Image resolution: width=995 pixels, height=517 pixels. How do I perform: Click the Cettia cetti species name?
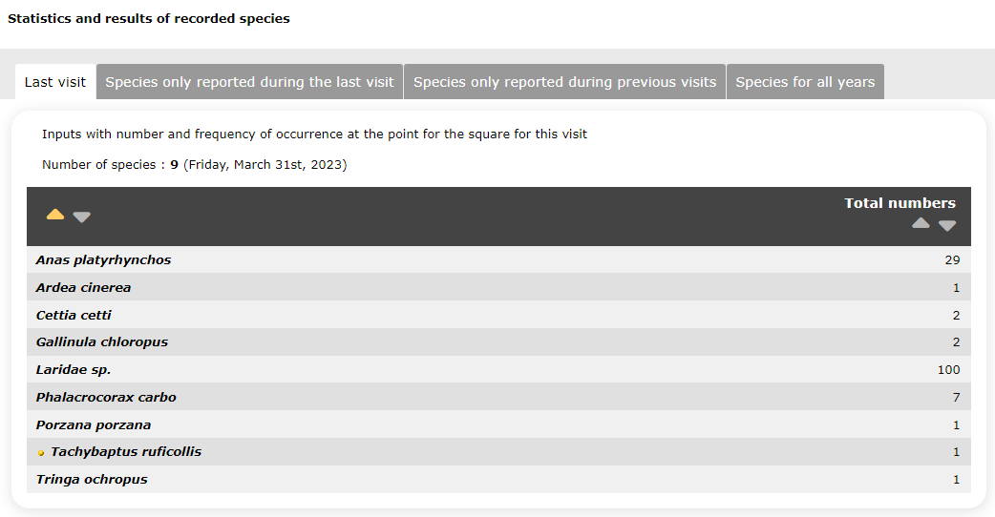74,315
